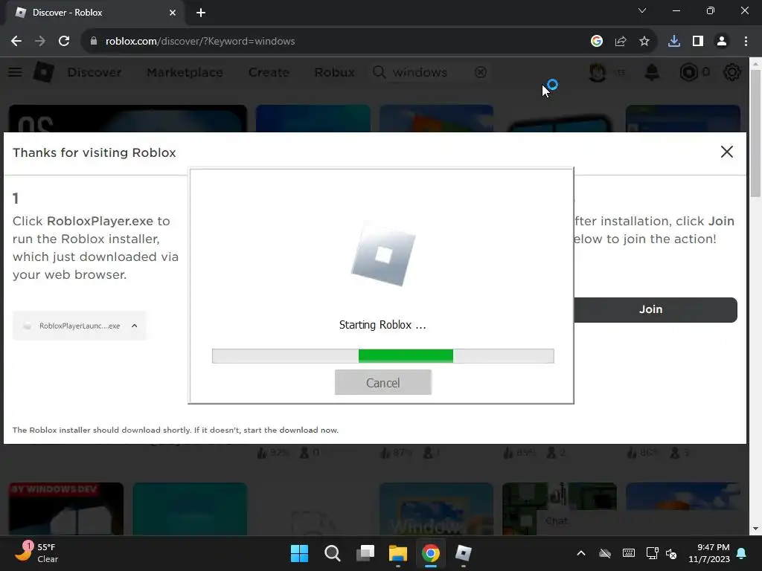Open the Windows Start menu

[x=299, y=553]
